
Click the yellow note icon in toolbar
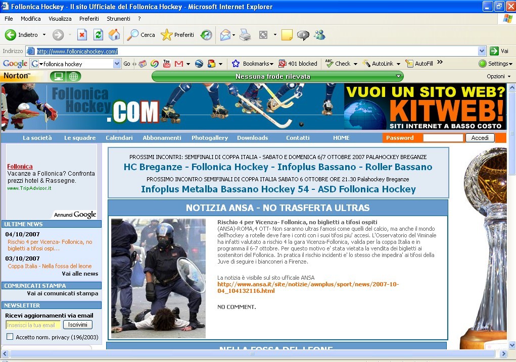point(287,34)
